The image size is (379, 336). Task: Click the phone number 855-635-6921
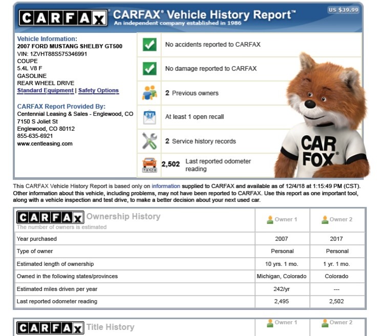pyautogui.click(x=35, y=136)
